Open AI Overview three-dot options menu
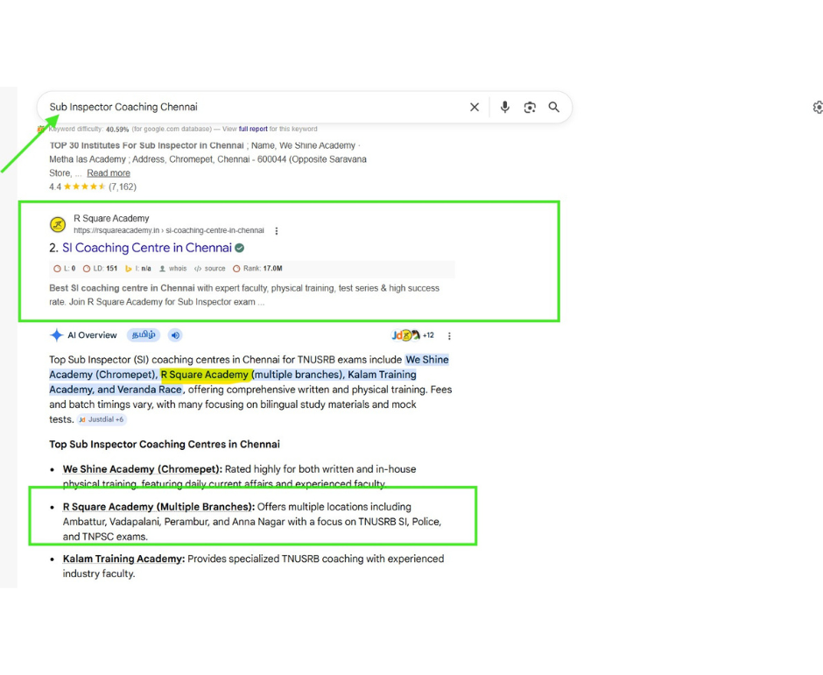This screenshot has height=675, width=823. tap(449, 335)
